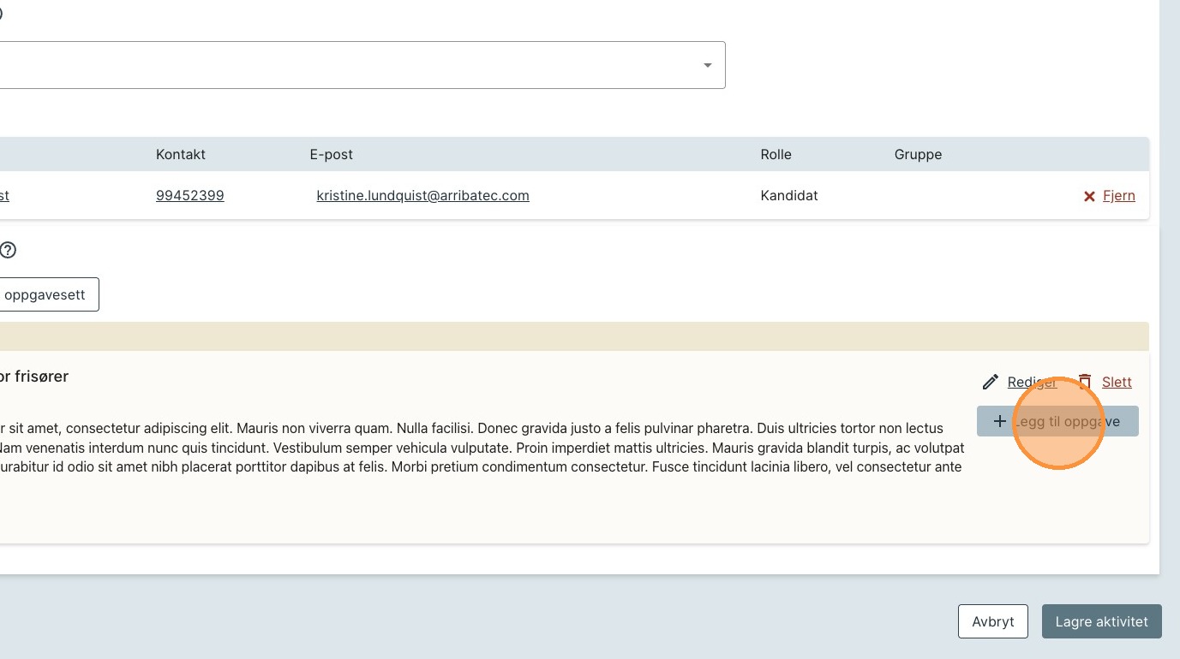This screenshot has width=1180, height=659.
Task: Click the Rolle column header
Action: 776,154
